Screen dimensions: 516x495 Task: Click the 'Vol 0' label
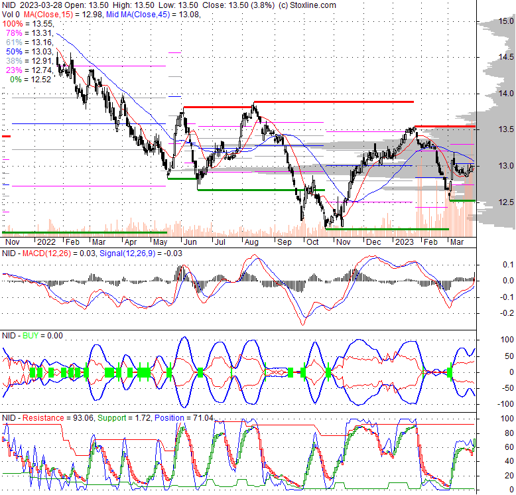[11, 15]
